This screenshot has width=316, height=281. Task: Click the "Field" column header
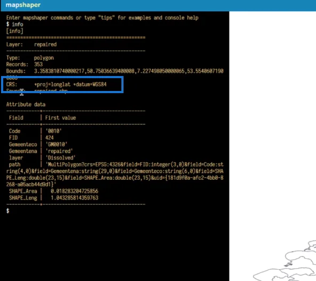16,118
